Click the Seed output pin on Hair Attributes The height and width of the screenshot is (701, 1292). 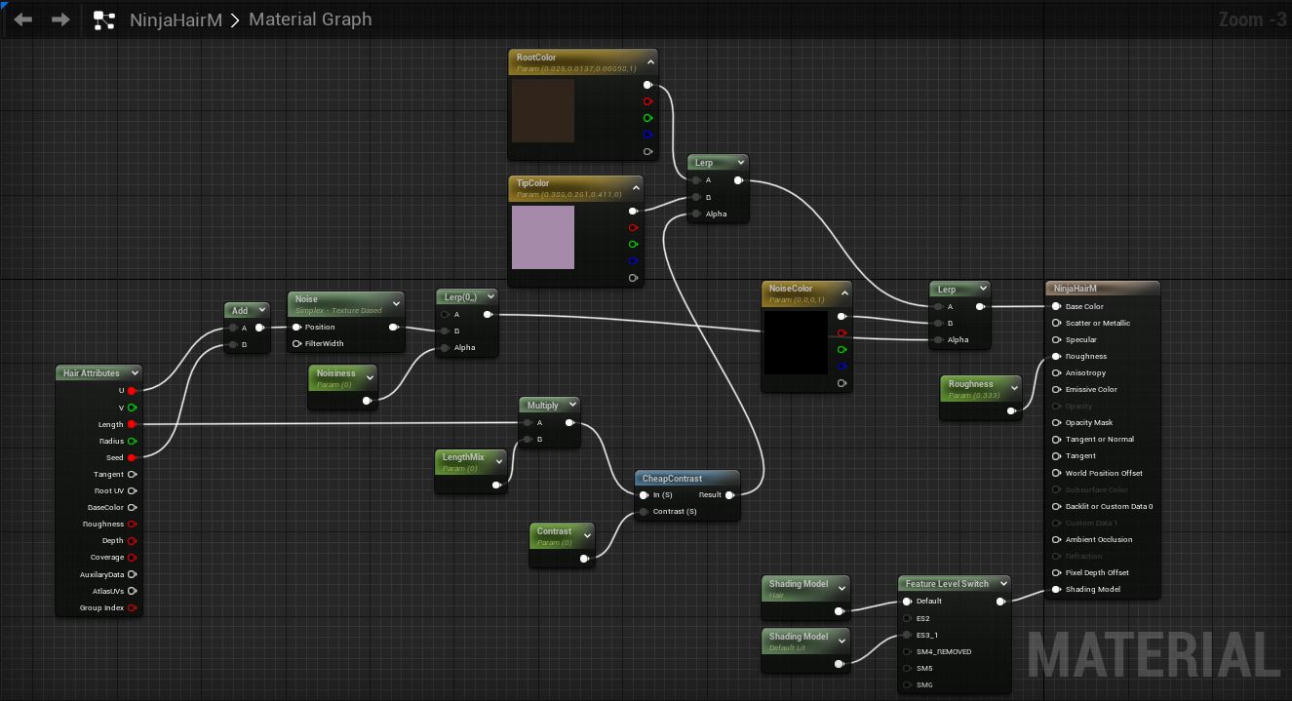132,457
